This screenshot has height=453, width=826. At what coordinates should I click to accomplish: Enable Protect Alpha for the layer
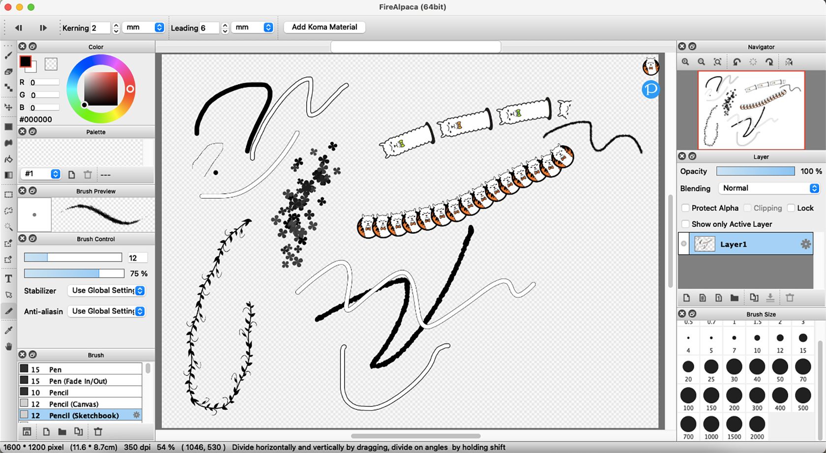[x=685, y=208]
